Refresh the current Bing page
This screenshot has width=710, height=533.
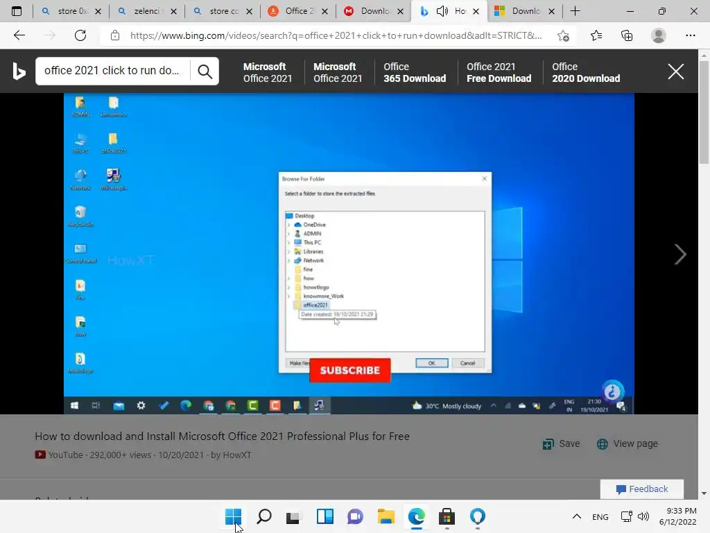80,35
